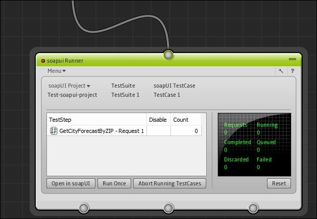Click the bottom right output connector
This screenshot has width=317, height=219.
253,208
